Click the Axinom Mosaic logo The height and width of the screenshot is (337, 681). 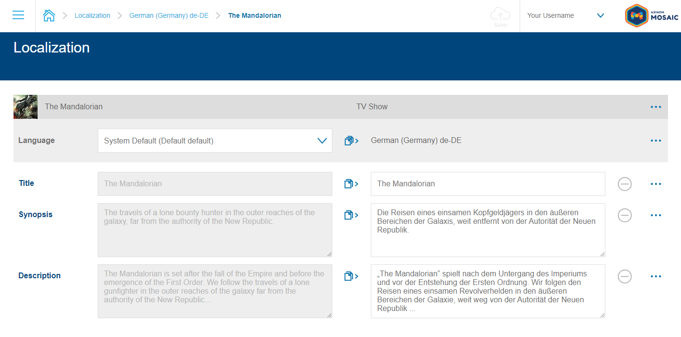click(x=652, y=16)
